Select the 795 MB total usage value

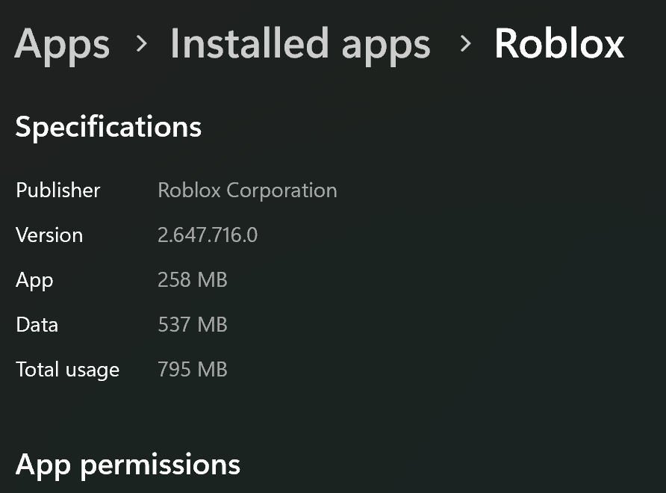193,370
